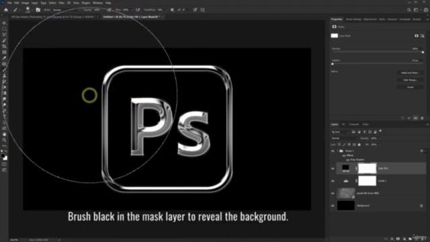Open the File menu
Screen dimensions: 430x242
pyautogui.click(x=9, y=3)
